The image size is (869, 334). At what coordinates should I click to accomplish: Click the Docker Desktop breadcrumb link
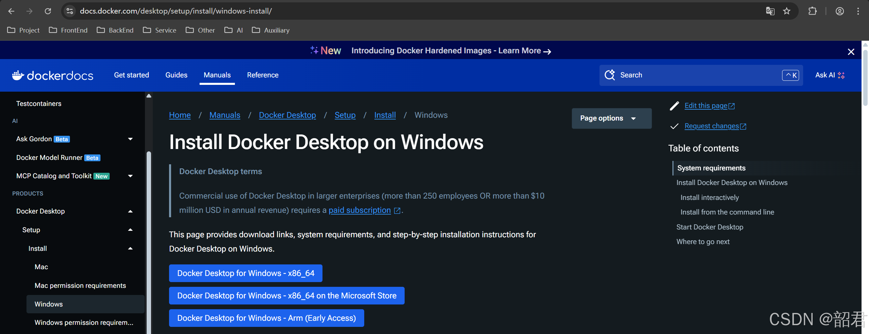point(288,115)
